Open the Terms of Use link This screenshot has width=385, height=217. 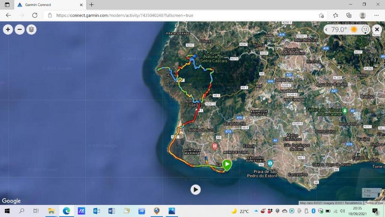374,203
